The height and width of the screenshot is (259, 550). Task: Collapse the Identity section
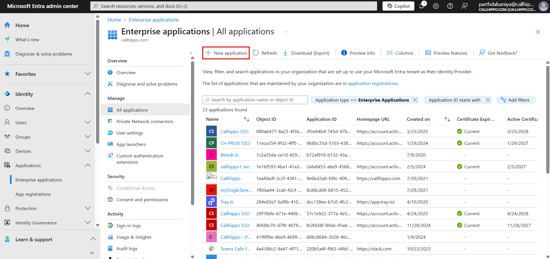pos(88,94)
